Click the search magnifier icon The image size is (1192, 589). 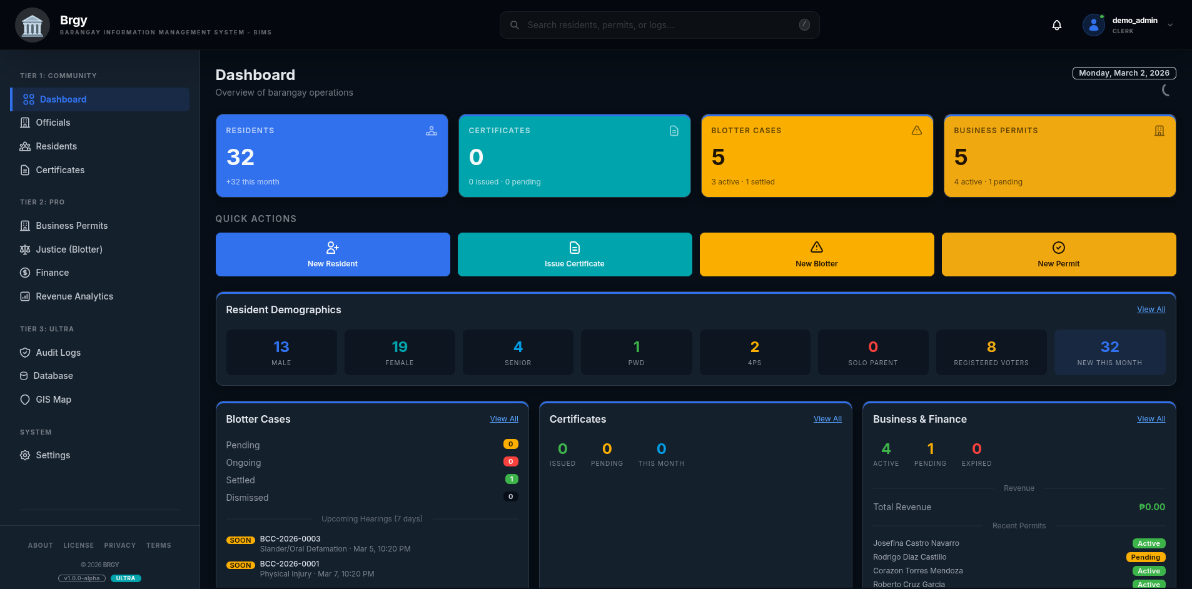[515, 25]
